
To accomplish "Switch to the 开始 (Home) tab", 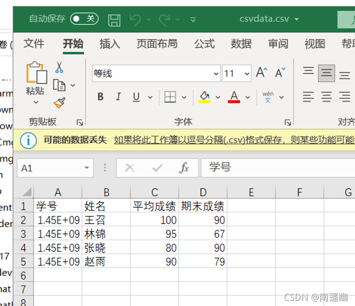I will tap(73, 43).
